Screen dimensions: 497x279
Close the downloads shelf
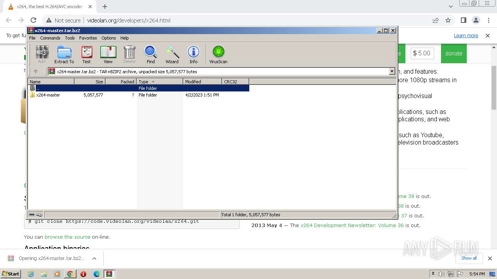[x=490, y=258]
